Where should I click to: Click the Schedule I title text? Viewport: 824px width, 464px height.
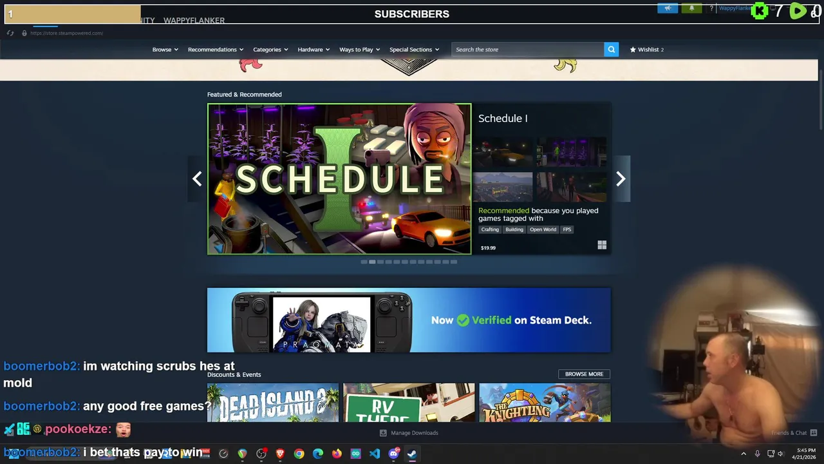click(503, 119)
